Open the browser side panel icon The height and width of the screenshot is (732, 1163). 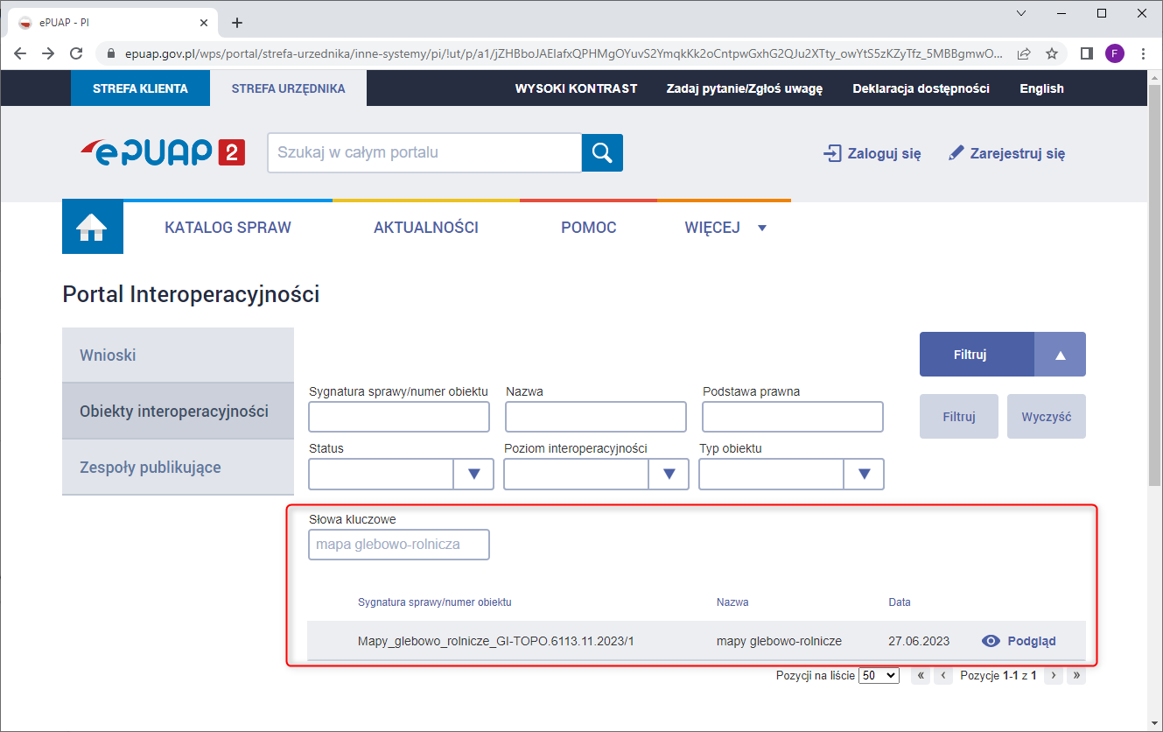coord(1086,53)
